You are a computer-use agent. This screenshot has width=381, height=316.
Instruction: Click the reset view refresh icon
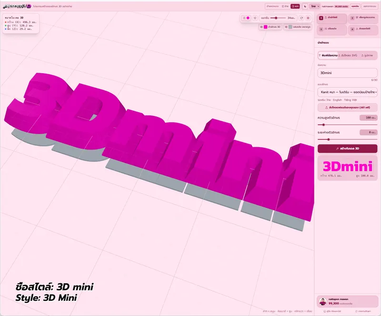click(x=301, y=18)
